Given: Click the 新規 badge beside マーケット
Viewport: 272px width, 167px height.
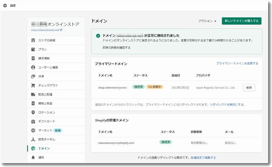Looking at the screenshot, I should (x=58, y=130).
